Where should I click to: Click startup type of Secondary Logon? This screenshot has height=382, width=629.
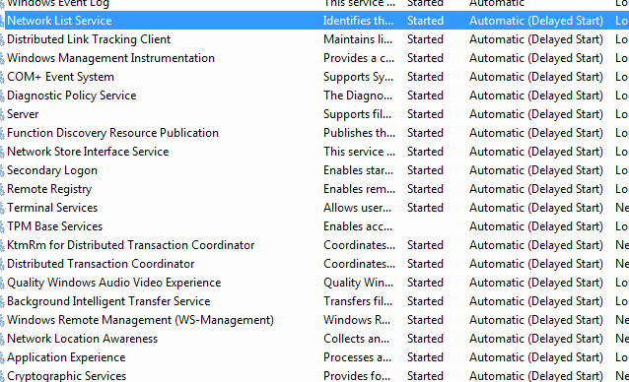536,170
